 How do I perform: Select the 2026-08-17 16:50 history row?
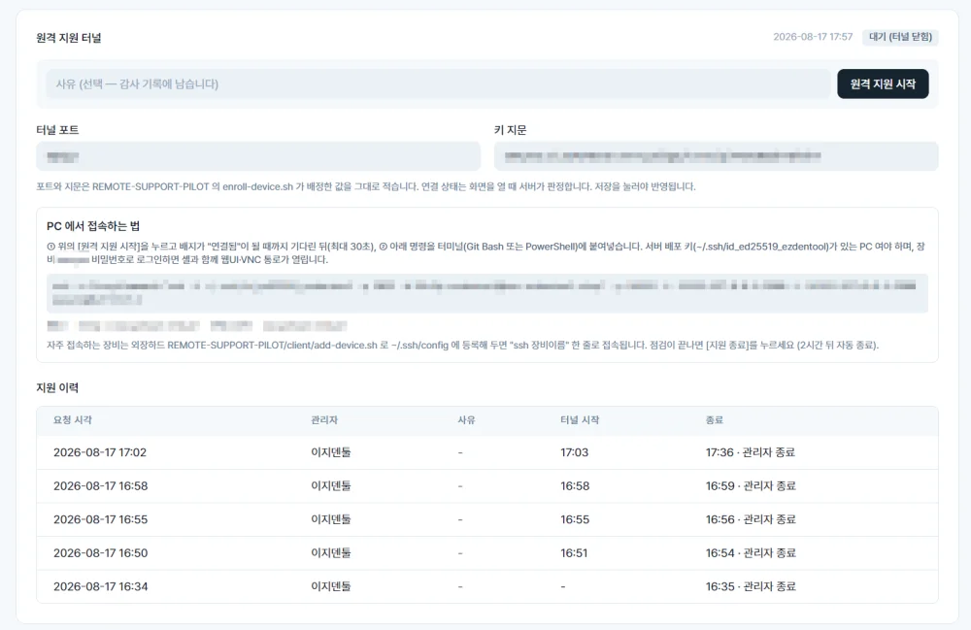487,552
